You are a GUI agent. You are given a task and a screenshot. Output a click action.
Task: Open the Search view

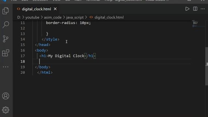[6, 25]
